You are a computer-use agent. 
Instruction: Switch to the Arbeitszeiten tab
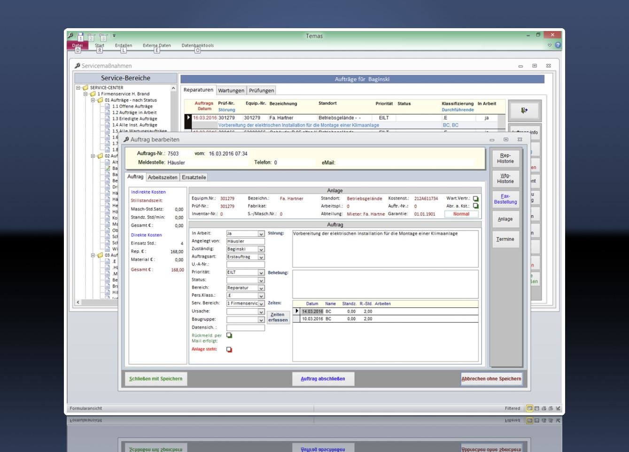point(163,177)
